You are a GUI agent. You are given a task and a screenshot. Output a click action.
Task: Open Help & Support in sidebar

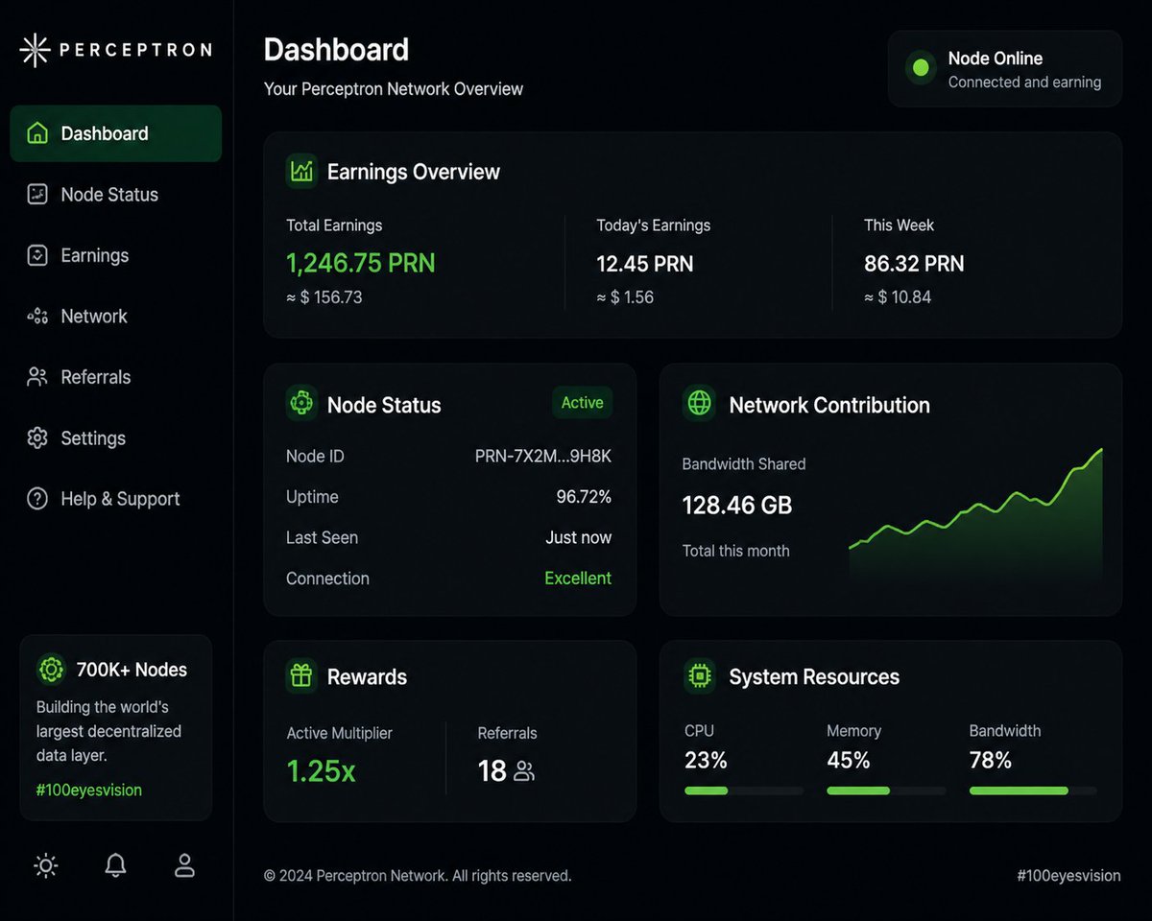coord(115,499)
